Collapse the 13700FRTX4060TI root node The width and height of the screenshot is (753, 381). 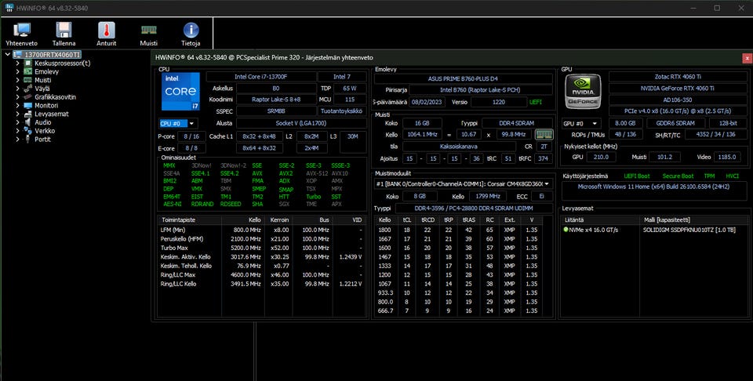(x=8, y=55)
